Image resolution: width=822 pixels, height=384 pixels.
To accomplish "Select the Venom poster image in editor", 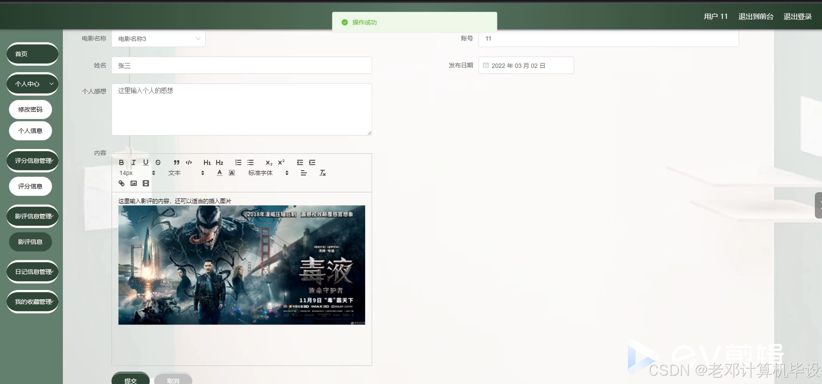I will pos(242,265).
